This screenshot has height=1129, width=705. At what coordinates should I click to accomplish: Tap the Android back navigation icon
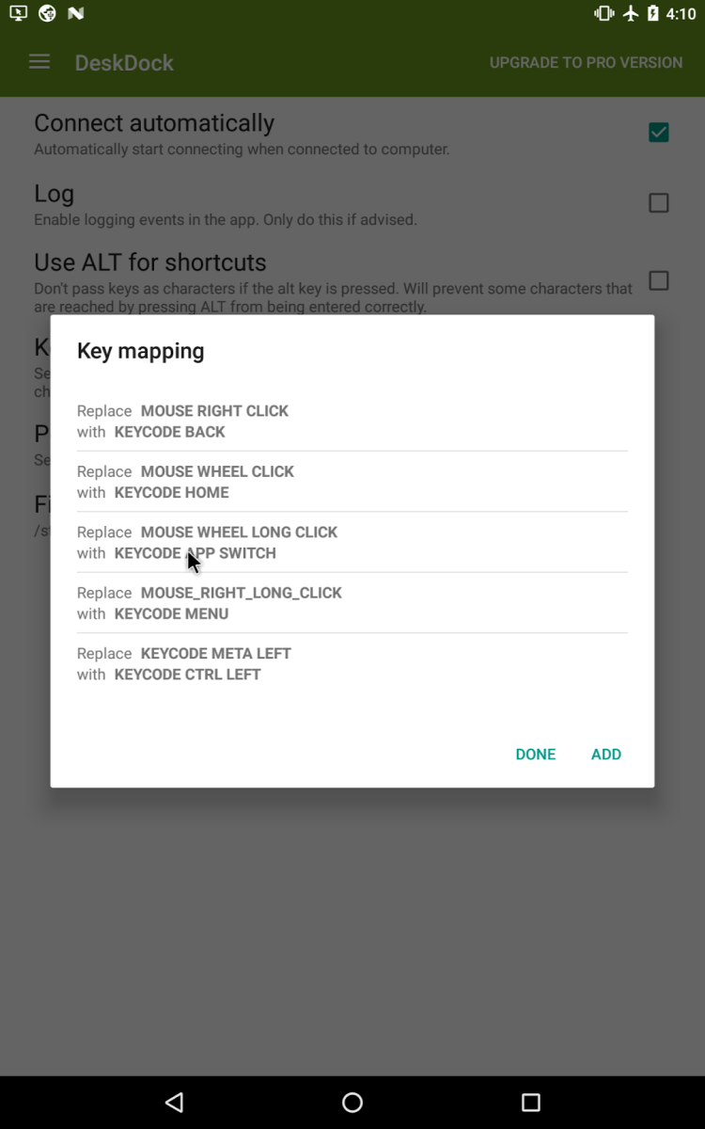click(x=174, y=1102)
